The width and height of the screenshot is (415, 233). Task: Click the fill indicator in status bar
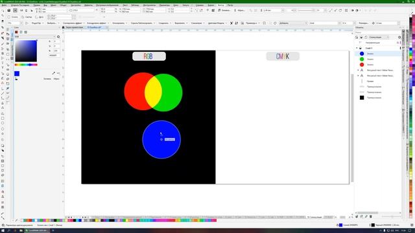point(340,225)
